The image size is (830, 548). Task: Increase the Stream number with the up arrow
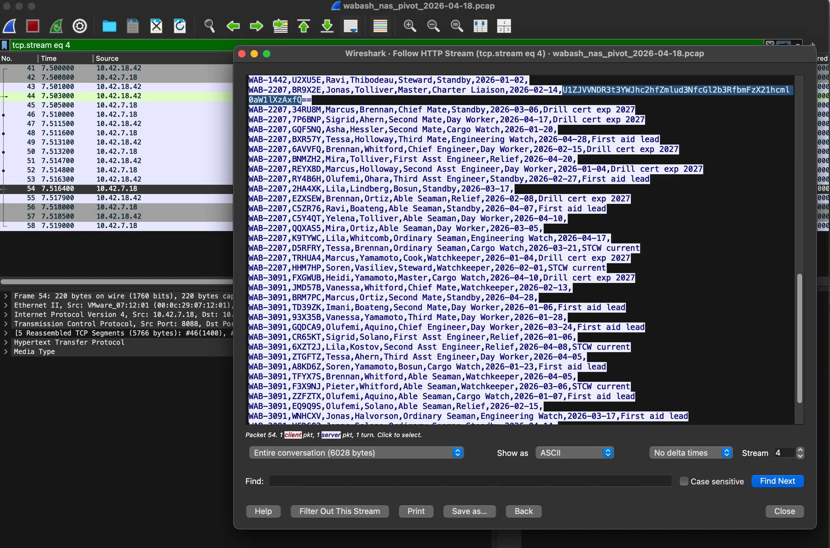[800, 450]
